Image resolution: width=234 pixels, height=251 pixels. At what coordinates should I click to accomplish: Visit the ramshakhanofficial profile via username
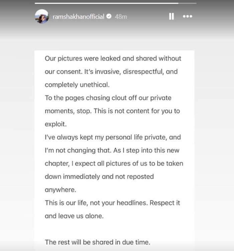coord(78,16)
